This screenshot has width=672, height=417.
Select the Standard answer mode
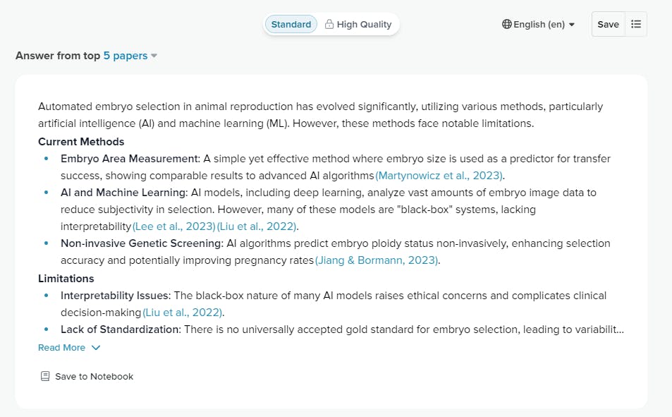tap(291, 24)
